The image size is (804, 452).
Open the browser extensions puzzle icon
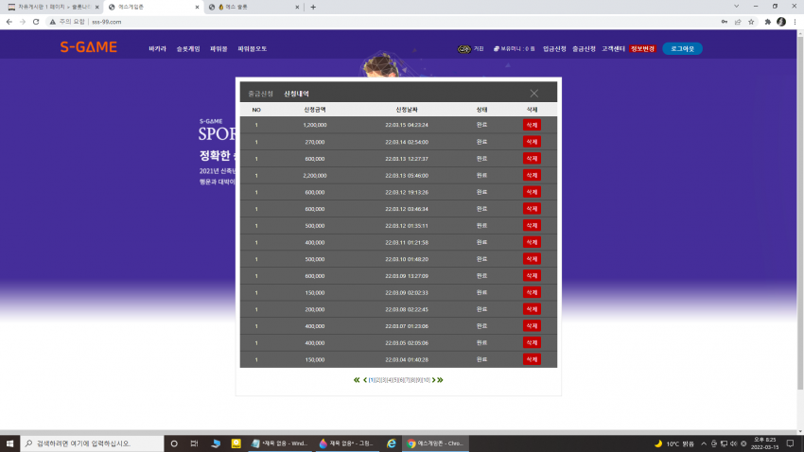[x=768, y=22]
